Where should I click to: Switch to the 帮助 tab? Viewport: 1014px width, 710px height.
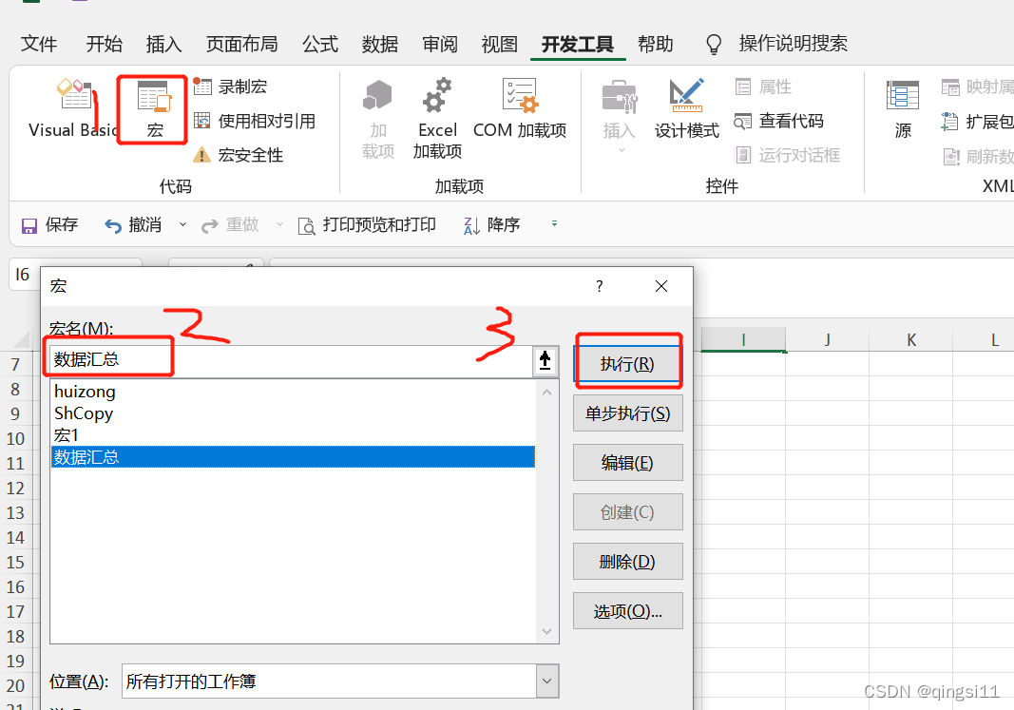pos(655,44)
